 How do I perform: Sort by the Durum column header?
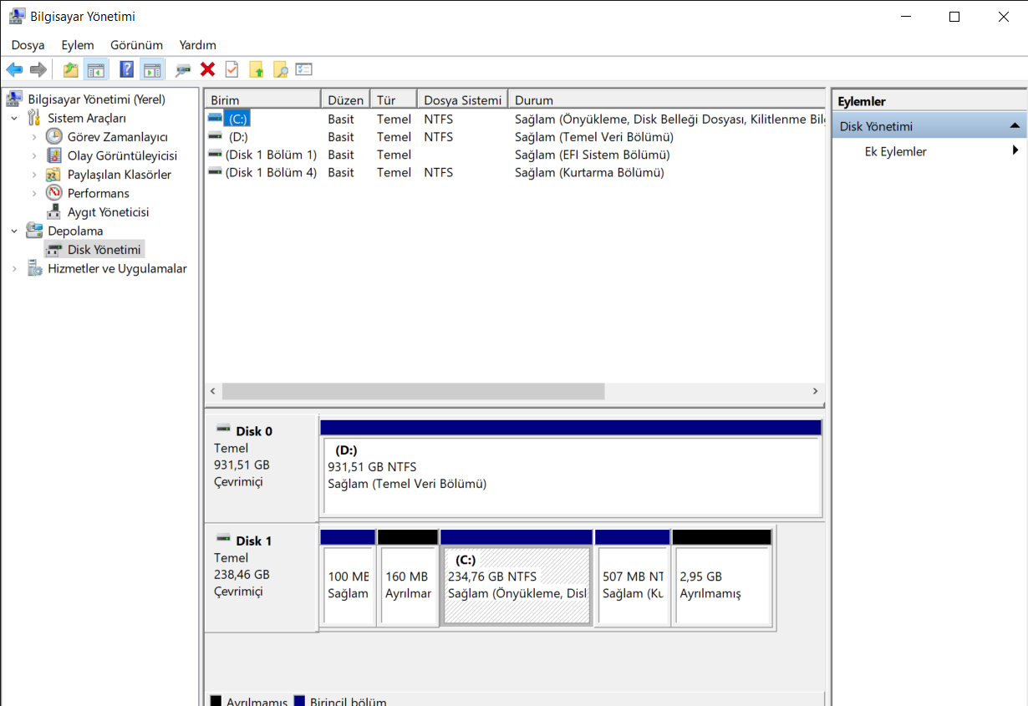click(667, 100)
